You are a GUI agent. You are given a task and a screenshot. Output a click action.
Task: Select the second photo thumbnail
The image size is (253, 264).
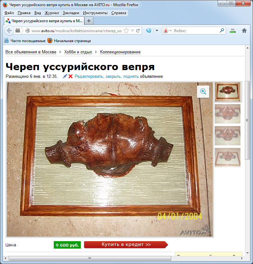[x=227, y=114]
